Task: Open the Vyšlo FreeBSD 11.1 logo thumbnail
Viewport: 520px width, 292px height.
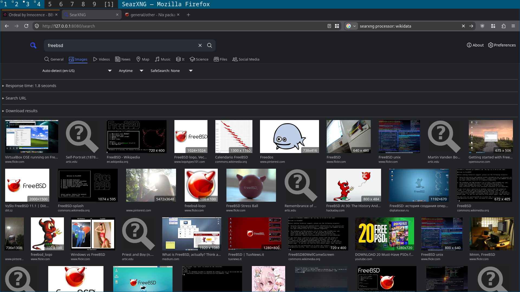Action: tap(27, 185)
